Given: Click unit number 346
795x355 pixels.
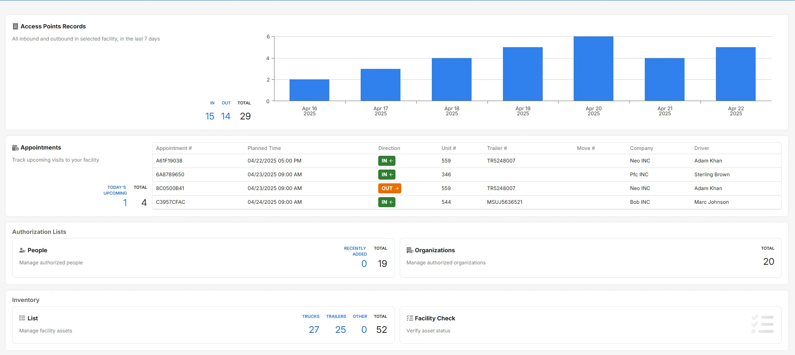Looking at the screenshot, I should [x=446, y=175].
